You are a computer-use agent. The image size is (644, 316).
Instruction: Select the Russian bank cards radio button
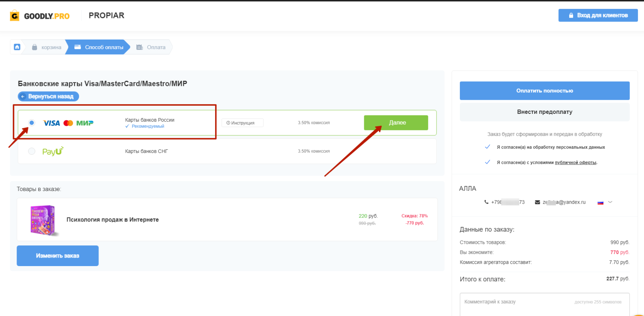(32, 123)
